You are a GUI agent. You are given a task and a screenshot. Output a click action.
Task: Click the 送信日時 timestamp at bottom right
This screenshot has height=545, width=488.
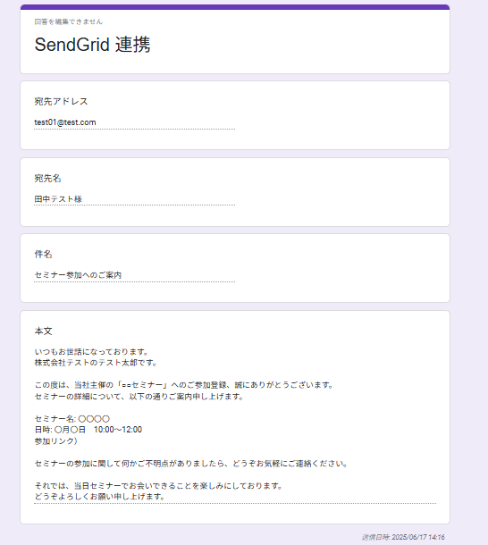pyautogui.click(x=403, y=537)
